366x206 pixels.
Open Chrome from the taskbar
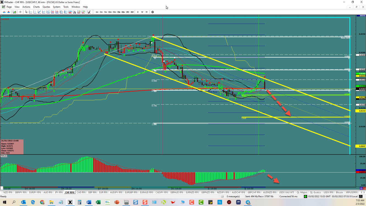42,202
